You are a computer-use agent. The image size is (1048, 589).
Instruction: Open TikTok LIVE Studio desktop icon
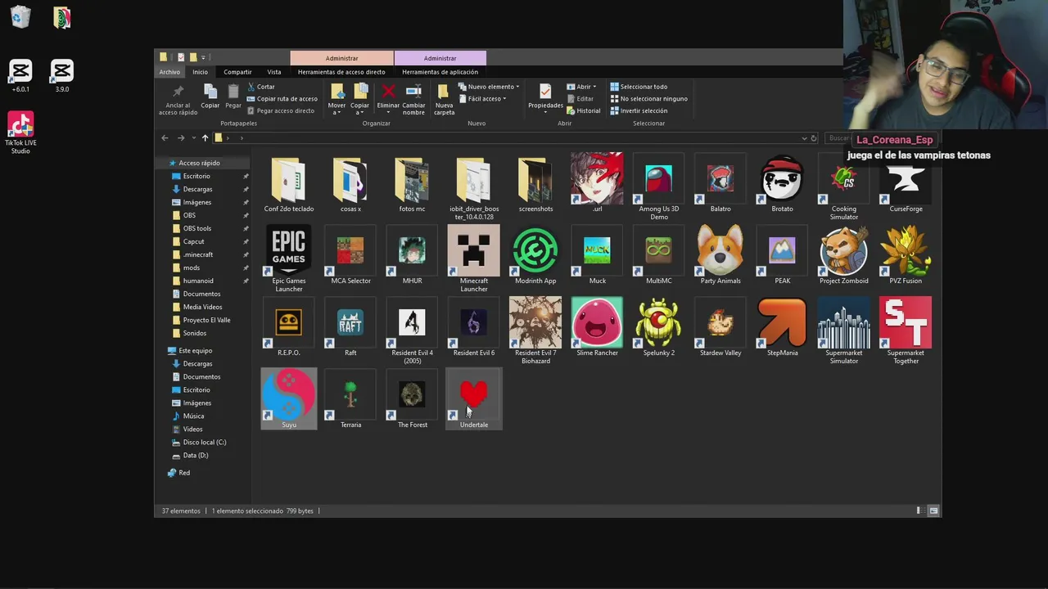[x=20, y=133]
